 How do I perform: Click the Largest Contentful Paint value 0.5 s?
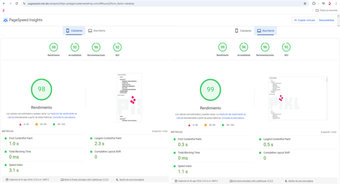click(x=268, y=145)
